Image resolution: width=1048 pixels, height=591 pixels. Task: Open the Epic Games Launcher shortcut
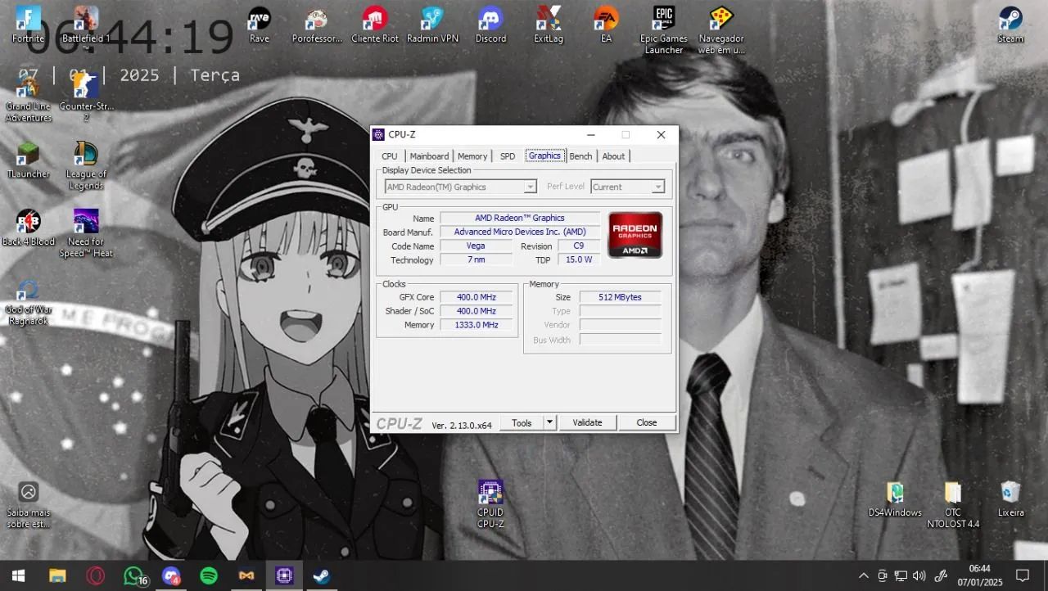pyautogui.click(x=663, y=20)
